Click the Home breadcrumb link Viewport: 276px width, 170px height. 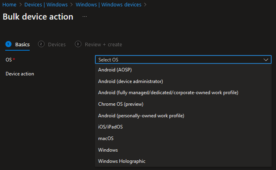coord(9,4)
